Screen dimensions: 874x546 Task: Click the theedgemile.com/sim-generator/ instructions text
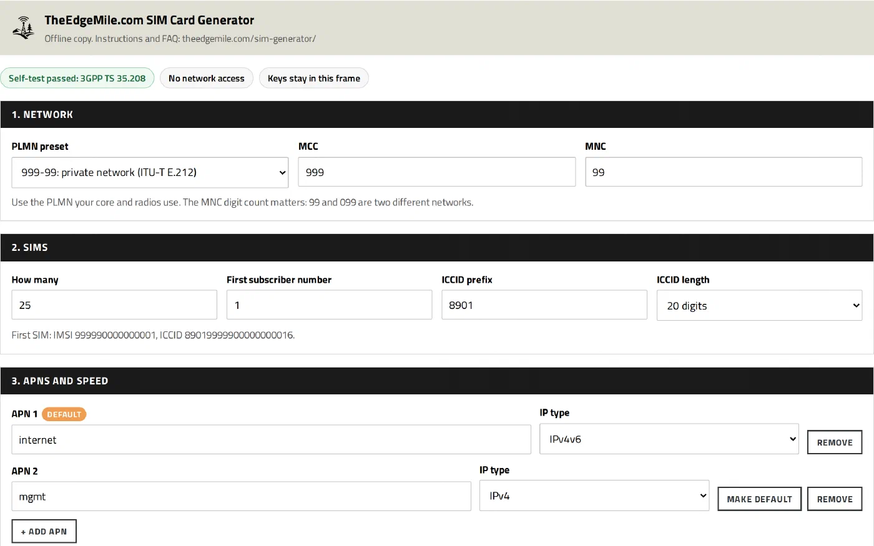coord(180,39)
